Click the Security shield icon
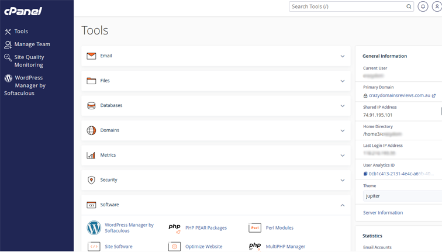The image size is (442, 252). [x=91, y=180]
